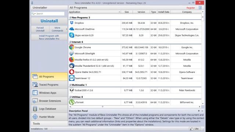Click the Revo Uninstaller title bar icon
This screenshot has height=132, width=235.
[x=32, y=3]
